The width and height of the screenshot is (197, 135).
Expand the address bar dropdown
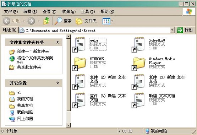point(172,30)
